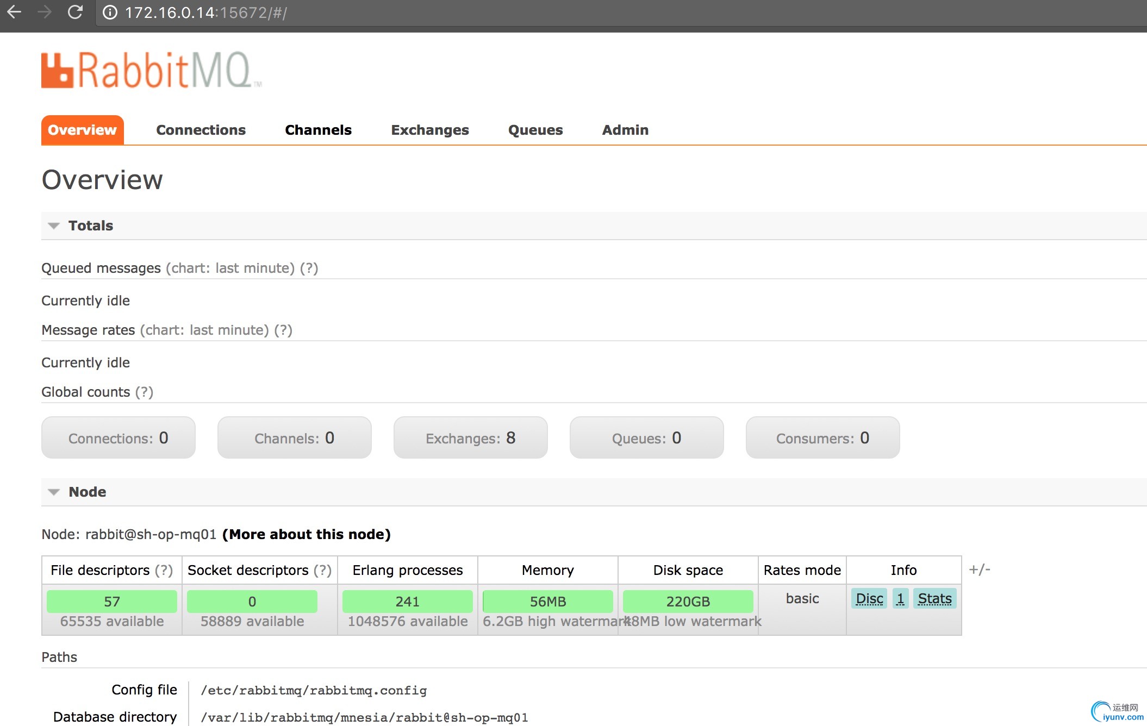
Task: Click '65535 available' text
Action: pos(112,621)
